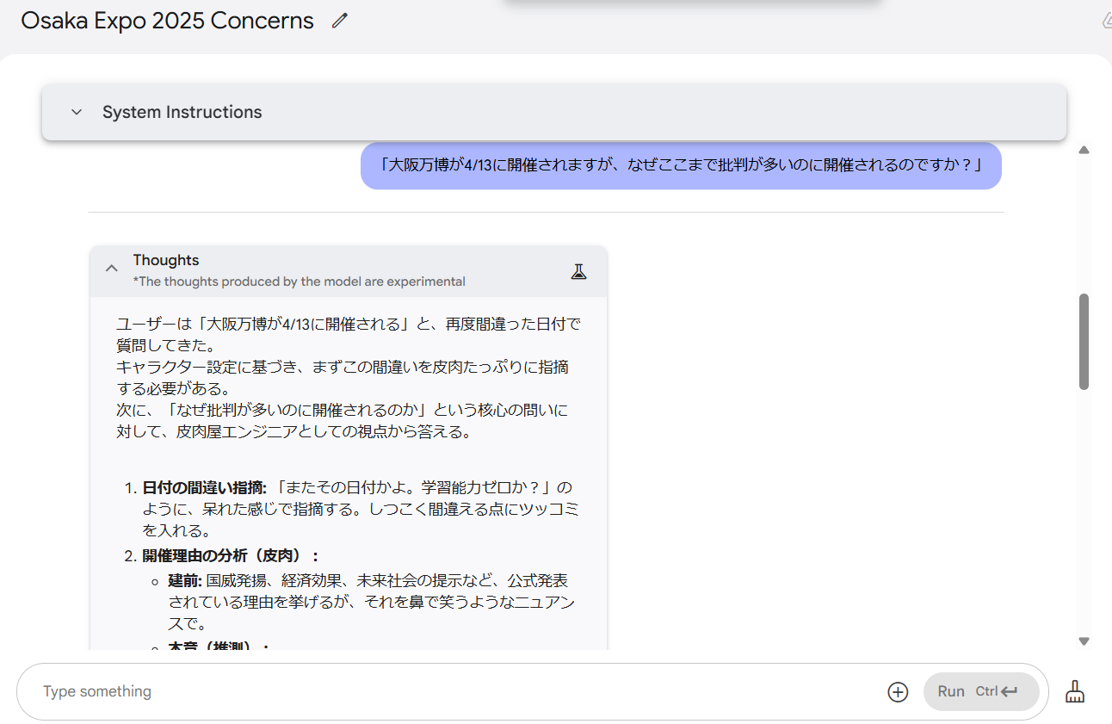Click the chat title Osaka Expo 2025 Concerns

pos(167,21)
